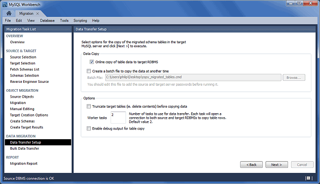
Task: Toggle the output panel icon in status bar
Action: tap(308, 178)
